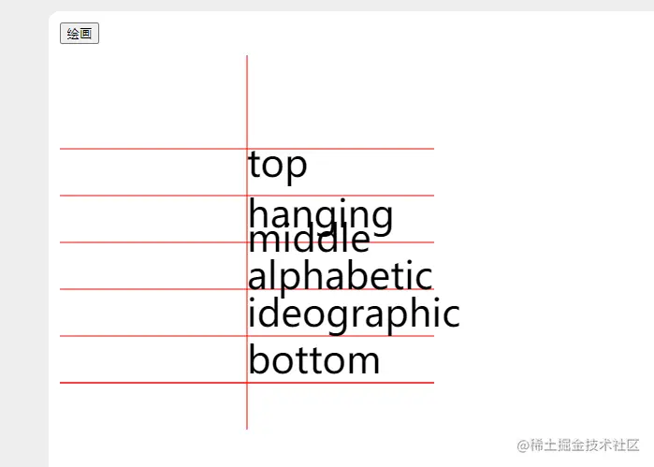Click where the vertical line meets the topmost line
This screenshot has height=467, width=654.
pos(247,149)
